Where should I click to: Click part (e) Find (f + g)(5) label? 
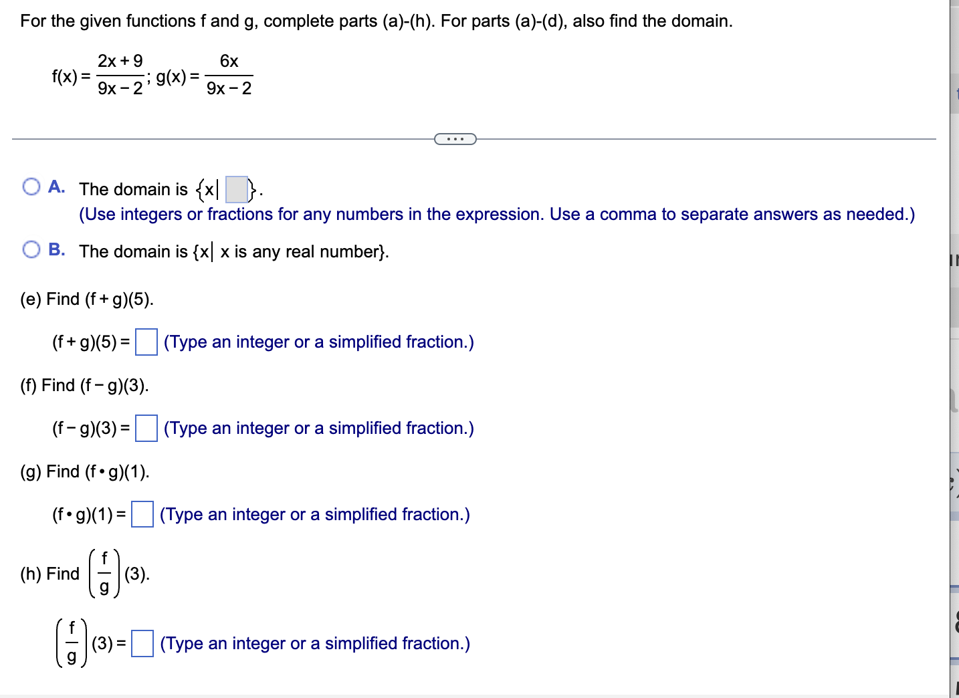point(86,299)
